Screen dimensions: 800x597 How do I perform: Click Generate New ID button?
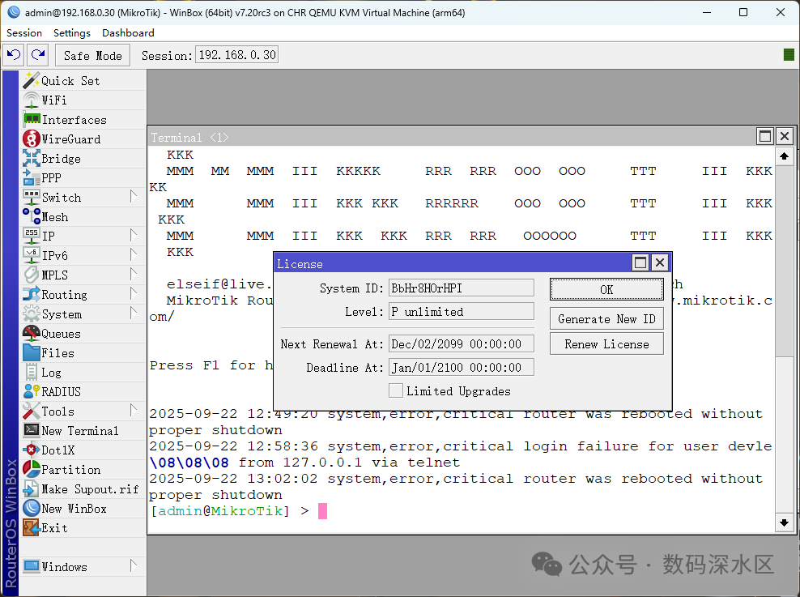tap(606, 319)
